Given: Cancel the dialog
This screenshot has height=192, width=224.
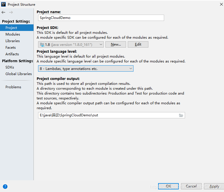Looking at the screenshot, I should point(191,186).
